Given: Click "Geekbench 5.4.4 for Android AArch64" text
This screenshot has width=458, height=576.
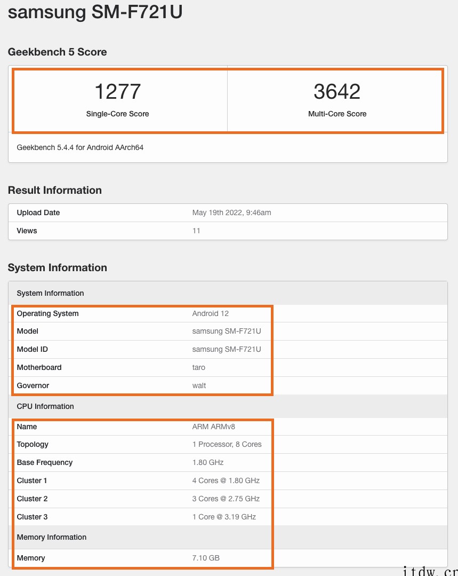Looking at the screenshot, I should pyautogui.click(x=80, y=147).
